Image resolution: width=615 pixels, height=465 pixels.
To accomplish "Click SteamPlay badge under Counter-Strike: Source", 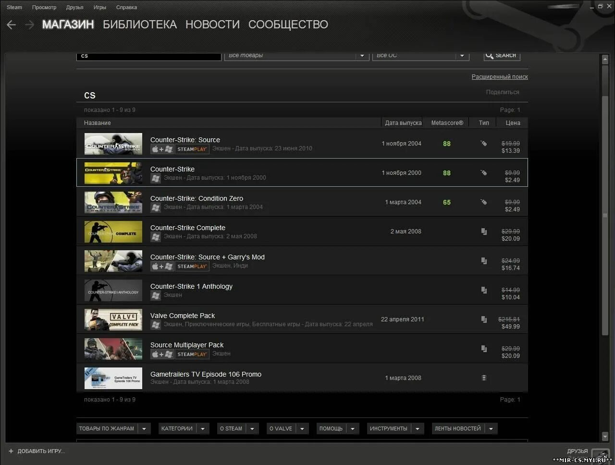I will [x=192, y=149].
